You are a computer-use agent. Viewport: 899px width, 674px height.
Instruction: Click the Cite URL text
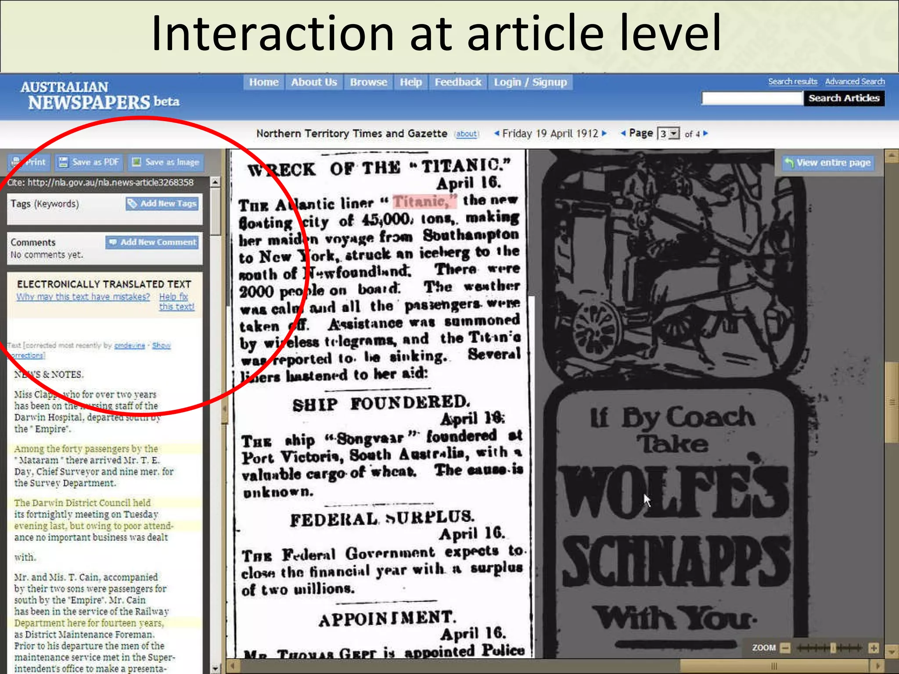[x=101, y=183]
